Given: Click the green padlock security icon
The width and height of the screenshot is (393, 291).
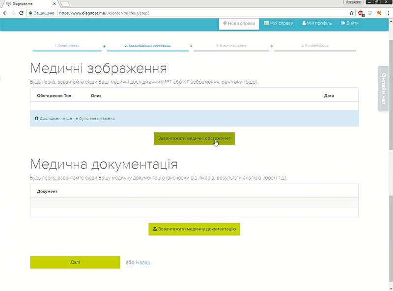Looking at the screenshot, I should click(30, 13).
